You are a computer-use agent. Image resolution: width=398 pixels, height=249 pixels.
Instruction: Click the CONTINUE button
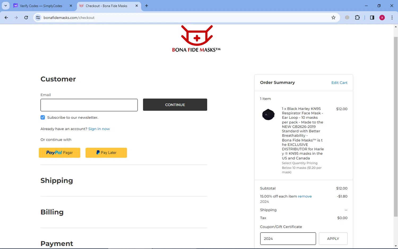175,105
